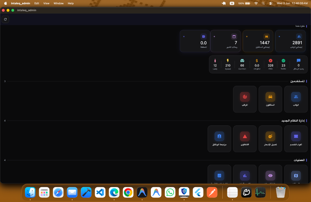
Task: Click the نظرة عامة overview heading
Action: click(x=300, y=26)
